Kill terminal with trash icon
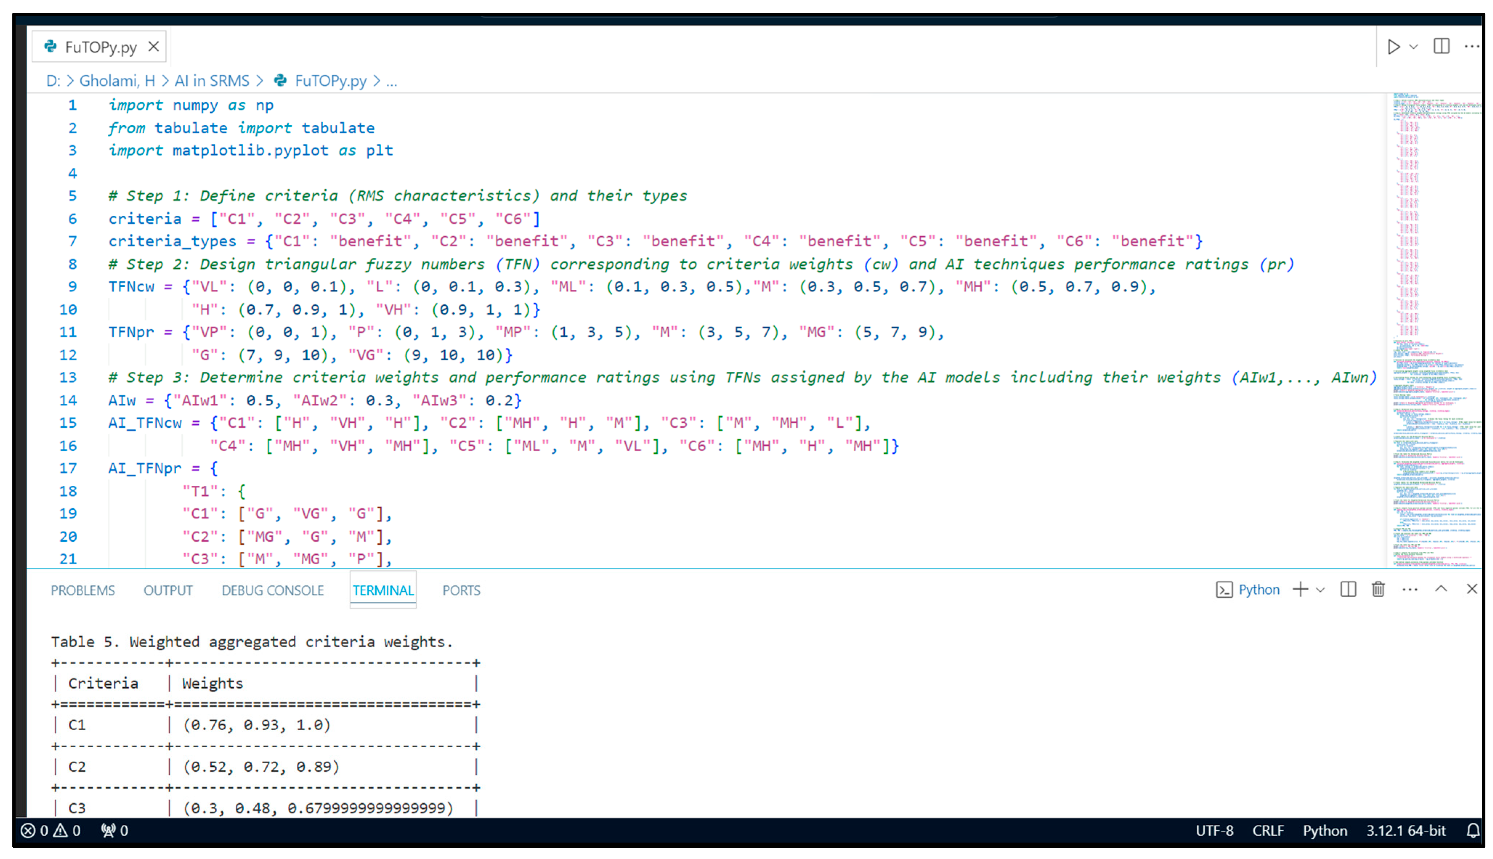Image resolution: width=1493 pixels, height=859 pixels. point(1378,589)
